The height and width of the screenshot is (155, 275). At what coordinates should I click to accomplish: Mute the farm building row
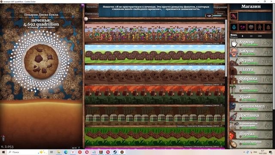pyautogui.click(x=192, y=64)
